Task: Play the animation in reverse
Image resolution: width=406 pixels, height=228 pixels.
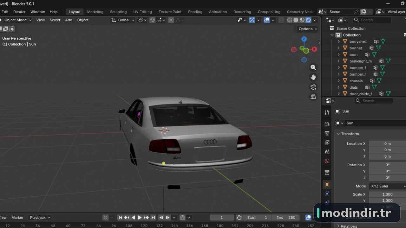Action: tap(133, 218)
